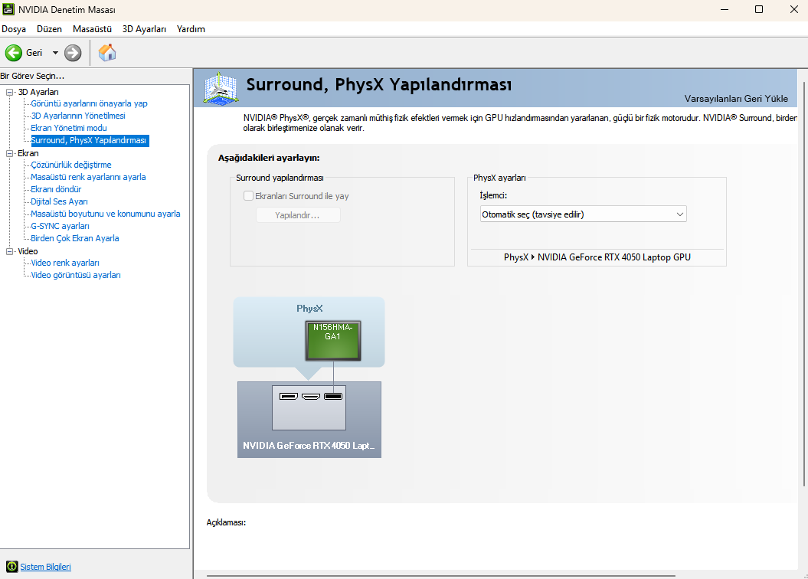This screenshot has height=579, width=808.
Task: Minimize the NVIDIA Denetim Masası window
Action: tap(725, 9)
